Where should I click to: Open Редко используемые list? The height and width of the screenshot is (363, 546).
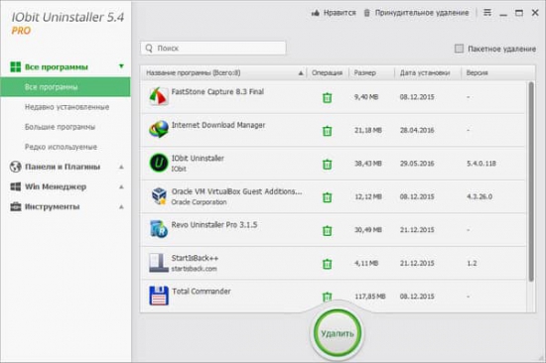(61, 147)
